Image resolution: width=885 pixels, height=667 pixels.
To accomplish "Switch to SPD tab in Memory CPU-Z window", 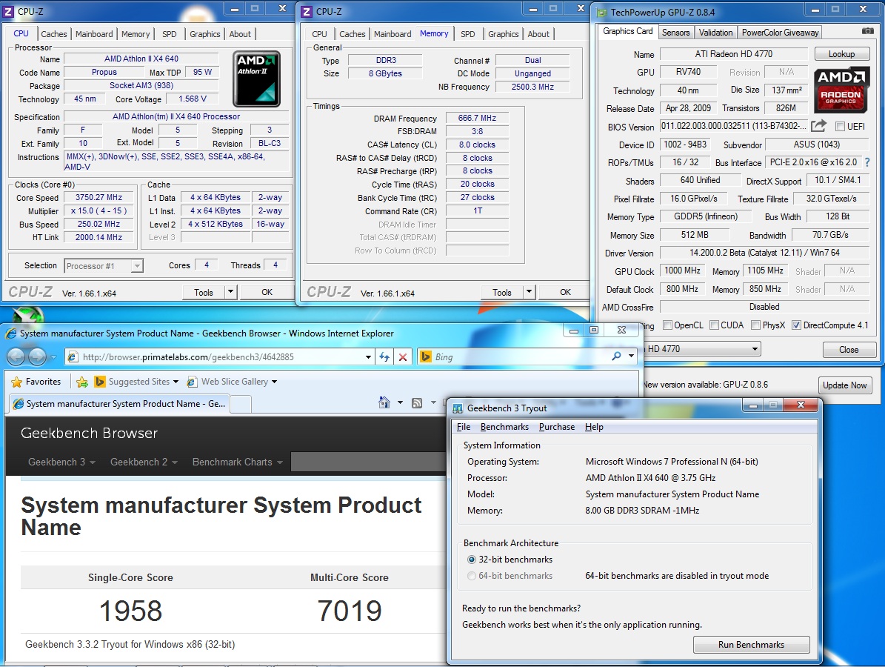I will click(x=468, y=34).
